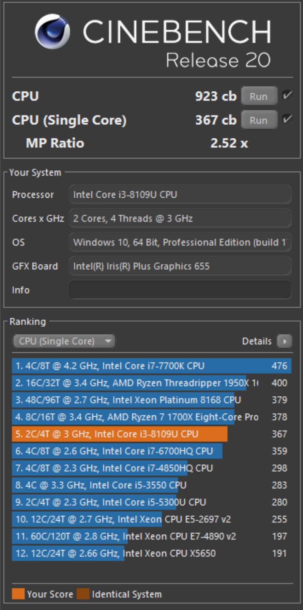Click the empty Info input field
The height and width of the screenshot is (610, 303).
(180, 290)
